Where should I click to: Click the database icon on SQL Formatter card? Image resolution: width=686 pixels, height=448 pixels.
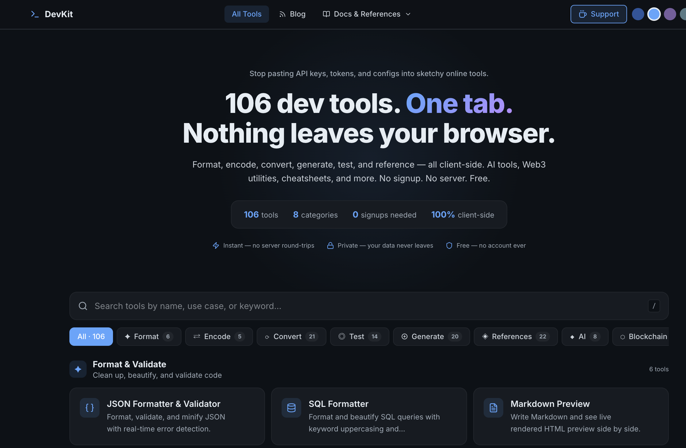click(291, 407)
